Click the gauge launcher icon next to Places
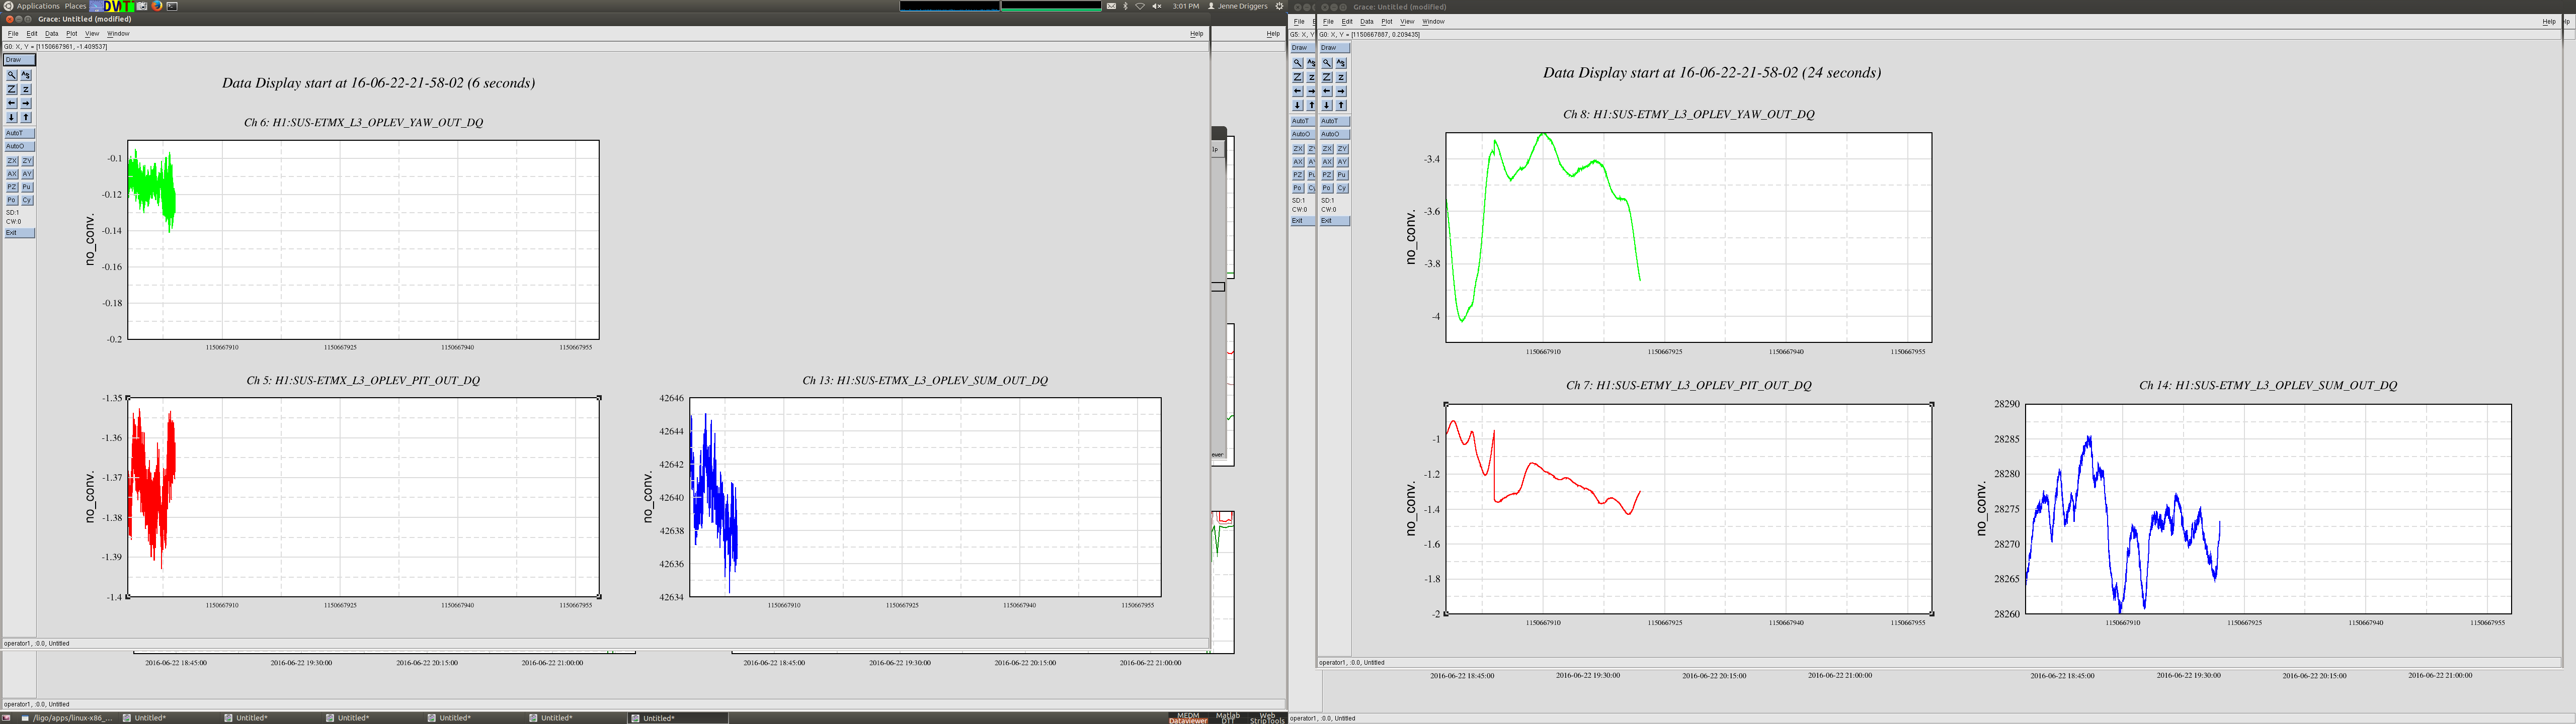The image size is (2576, 724). [x=96, y=6]
